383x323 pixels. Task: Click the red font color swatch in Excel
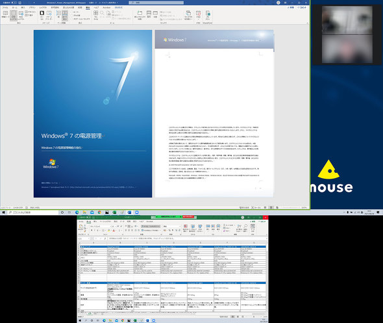point(114,230)
